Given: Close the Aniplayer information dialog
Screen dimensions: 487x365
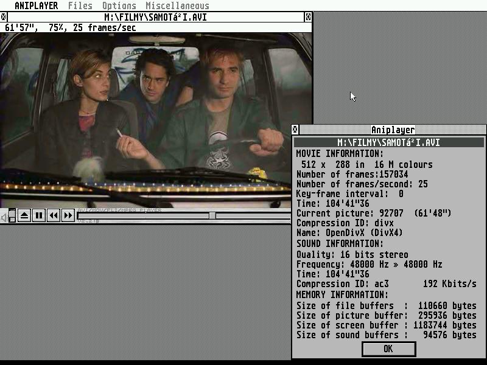Looking at the screenshot, I should coord(388,349).
